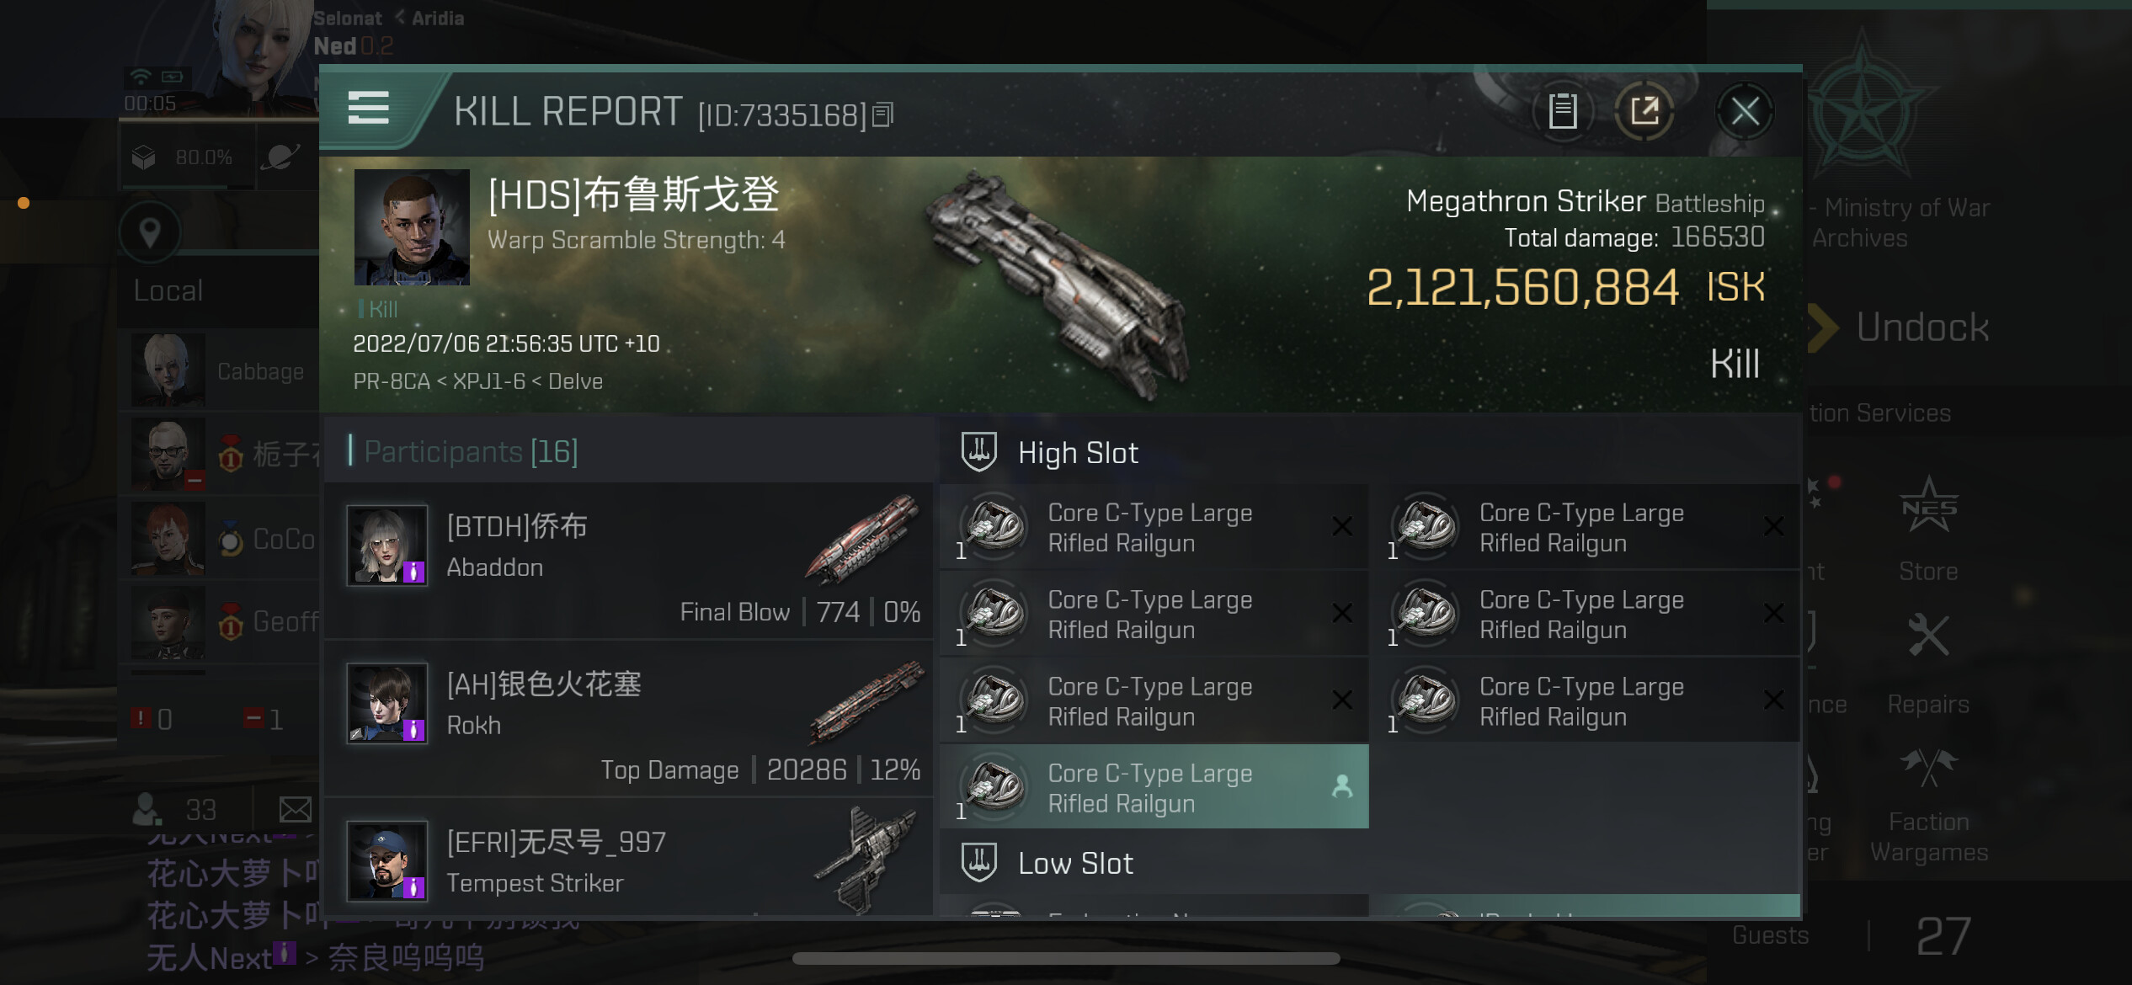Open the location pin icon
The height and width of the screenshot is (985, 2132).
tap(150, 232)
